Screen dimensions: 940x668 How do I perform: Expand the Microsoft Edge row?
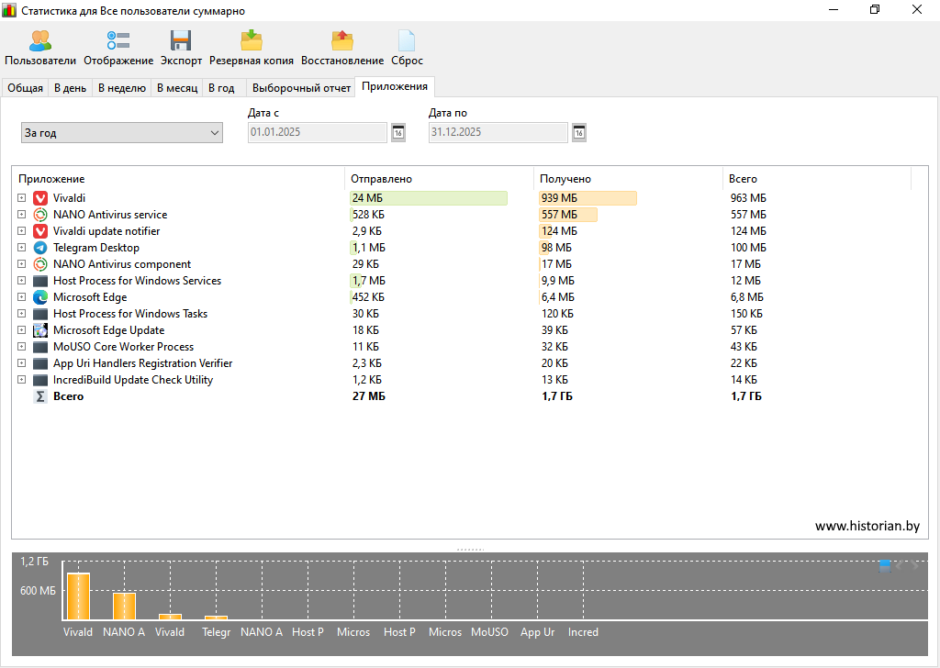[21, 297]
